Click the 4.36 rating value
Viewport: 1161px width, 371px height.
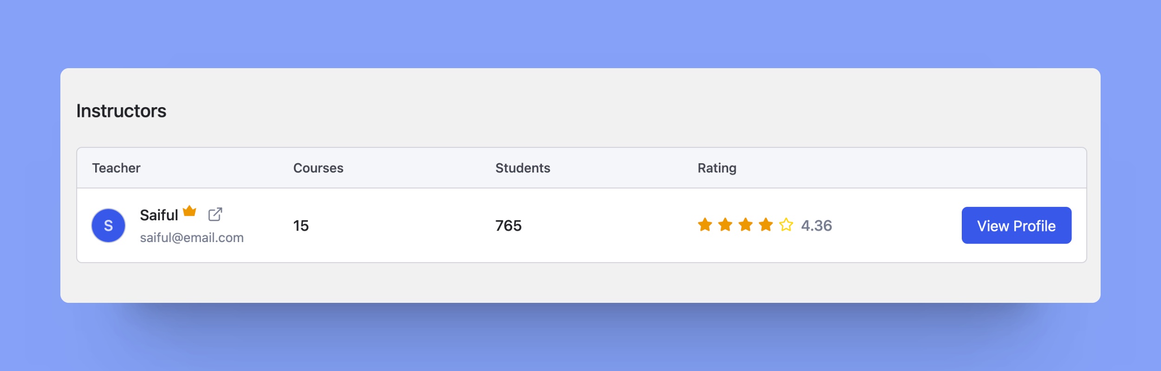pyautogui.click(x=816, y=225)
